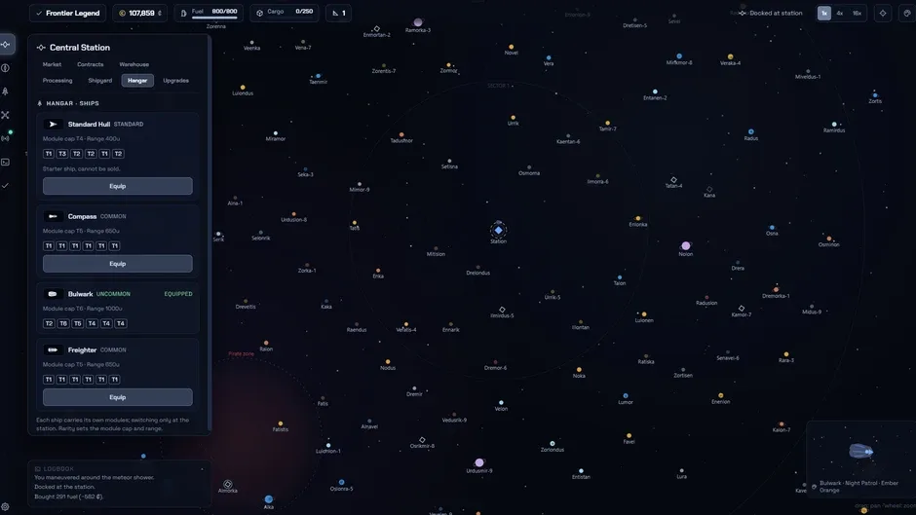
Task: Equip the Standard Hull ship
Action: 117,186
